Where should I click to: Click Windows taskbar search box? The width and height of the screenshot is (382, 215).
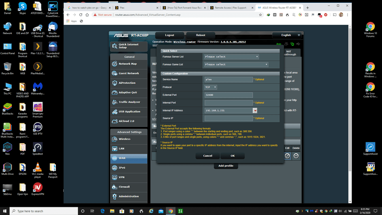tap(44, 211)
